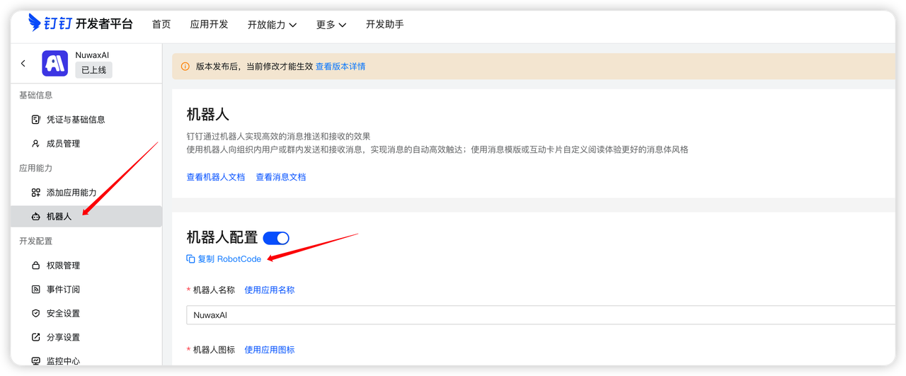The width and height of the screenshot is (906, 376).
Task: Click the lock icon beside 权限管理
Action: pyautogui.click(x=36, y=266)
